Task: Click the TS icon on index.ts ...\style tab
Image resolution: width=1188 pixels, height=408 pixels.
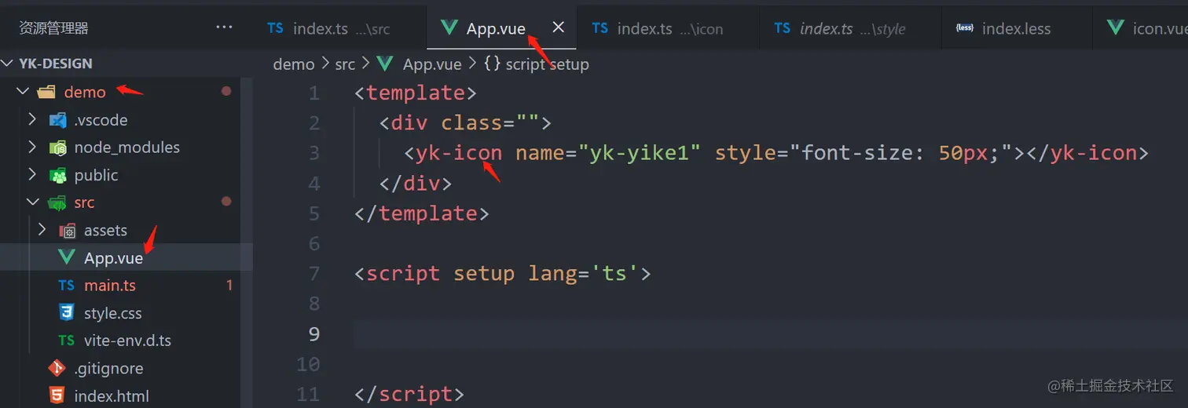Action: coord(782,28)
